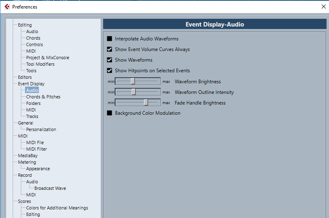Click the Waveform Brightness slider handle
Screen dimensions: 329x218
tap(133, 81)
